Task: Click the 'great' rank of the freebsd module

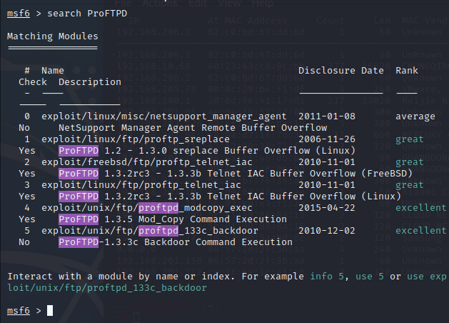Action: [410, 162]
